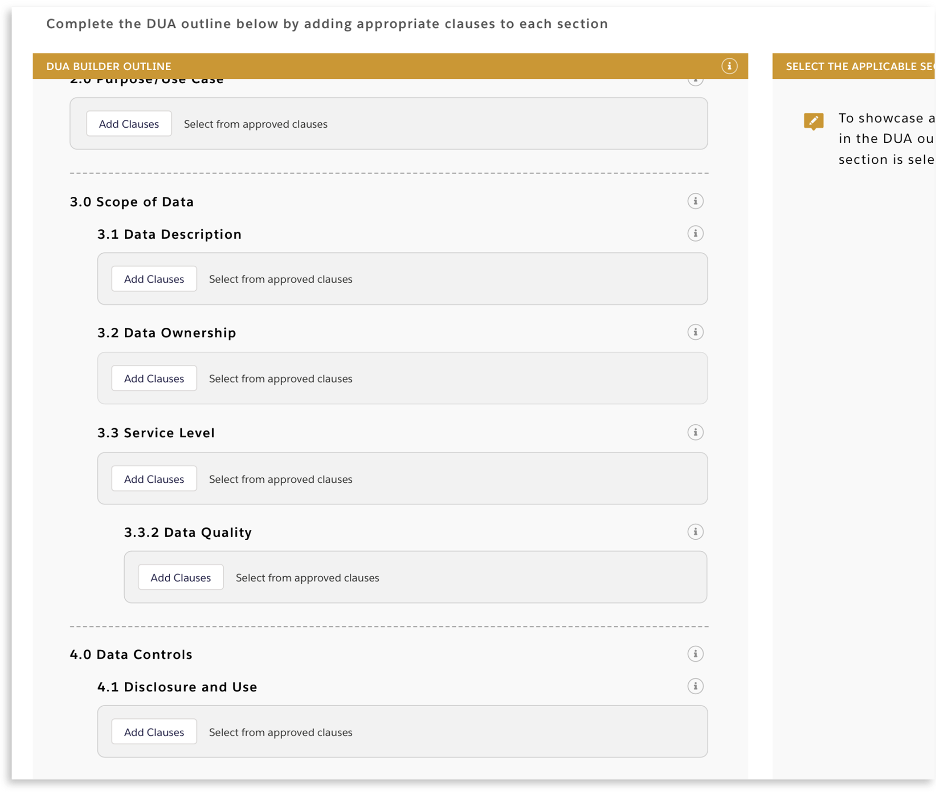Click info icon next to 3.3 Service Level

click(x=695, y=432)
